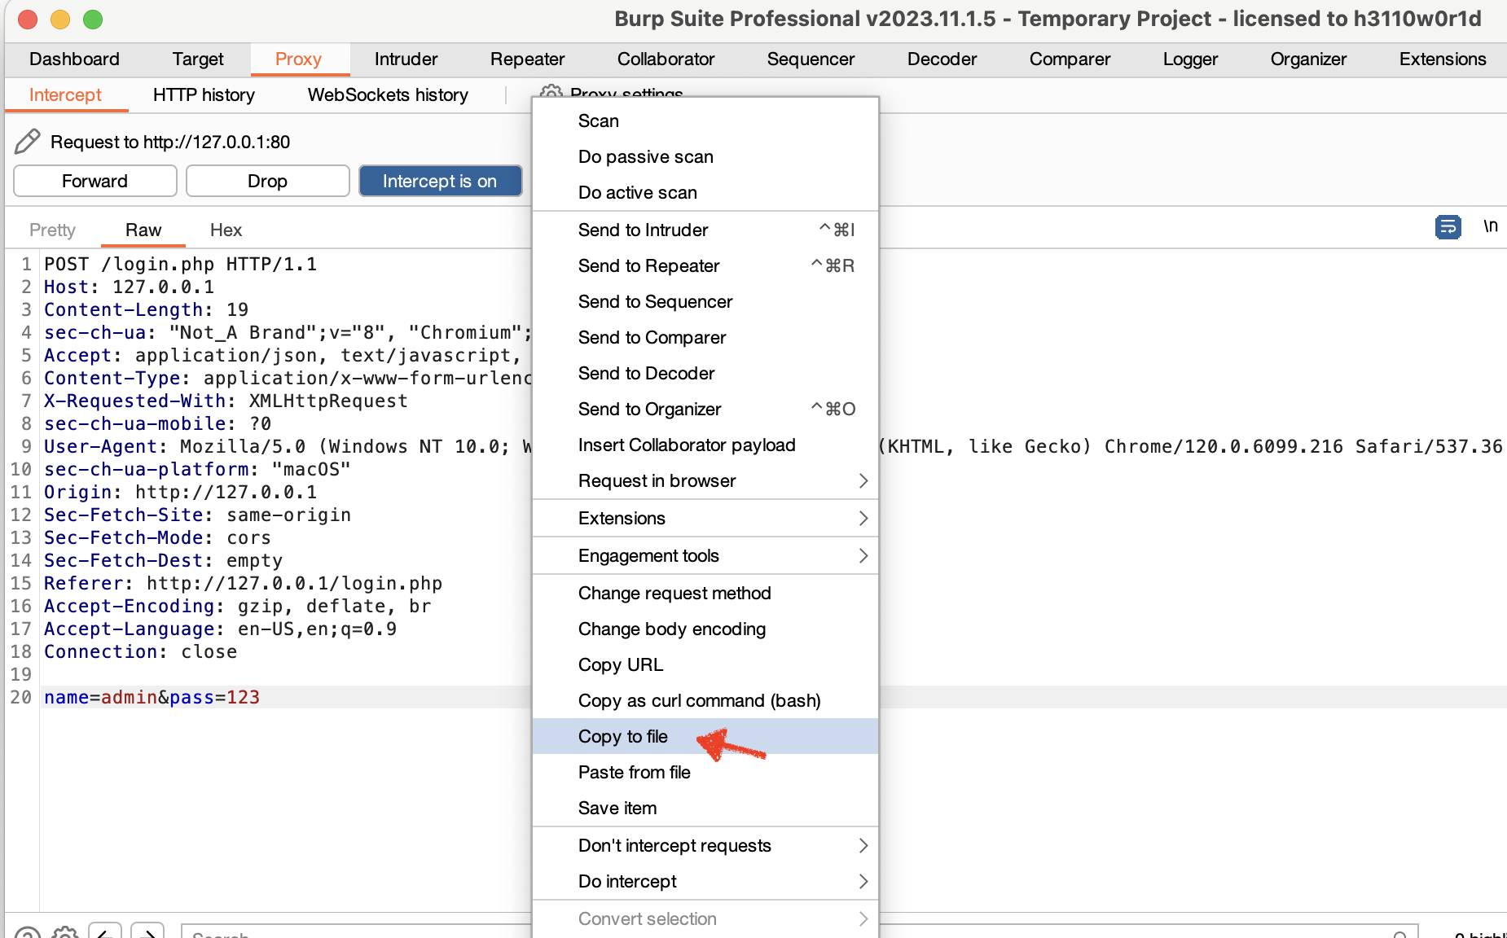Click Copy to file entry
This screenshot has width=1507, height=938.
pyautogui.click(x=705, y=736)
